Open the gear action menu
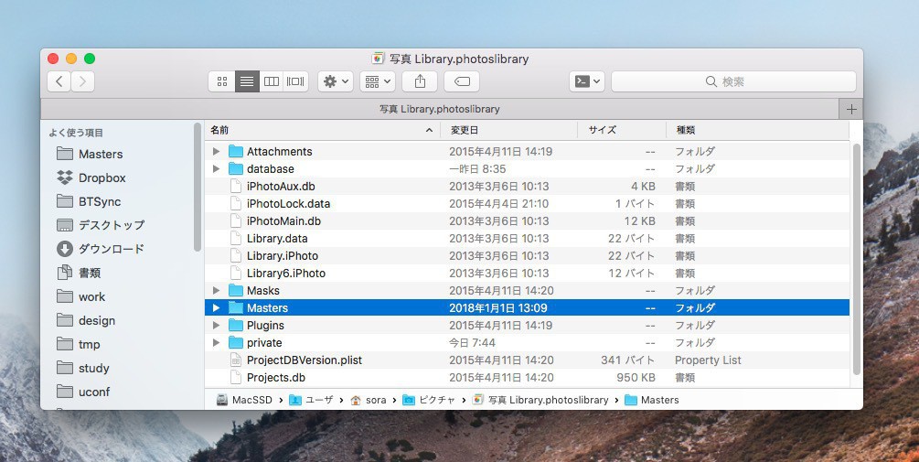Viewport: 919px width, 462px height. (x=336, y=81)
